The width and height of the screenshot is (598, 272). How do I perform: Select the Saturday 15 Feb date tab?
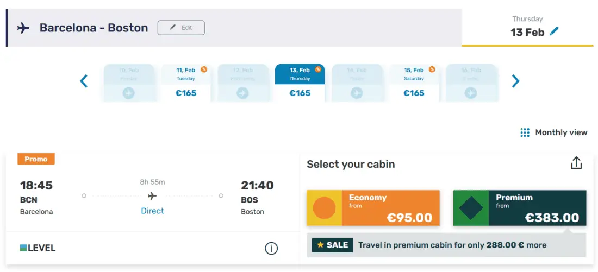(414, 83)
